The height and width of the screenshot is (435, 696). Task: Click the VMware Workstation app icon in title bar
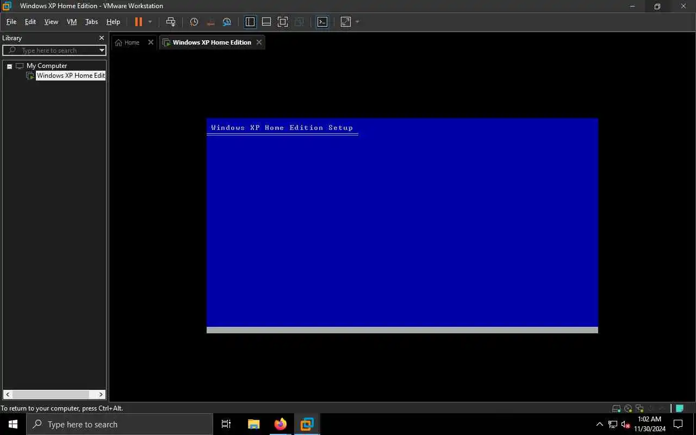click(x=7, y=6)
